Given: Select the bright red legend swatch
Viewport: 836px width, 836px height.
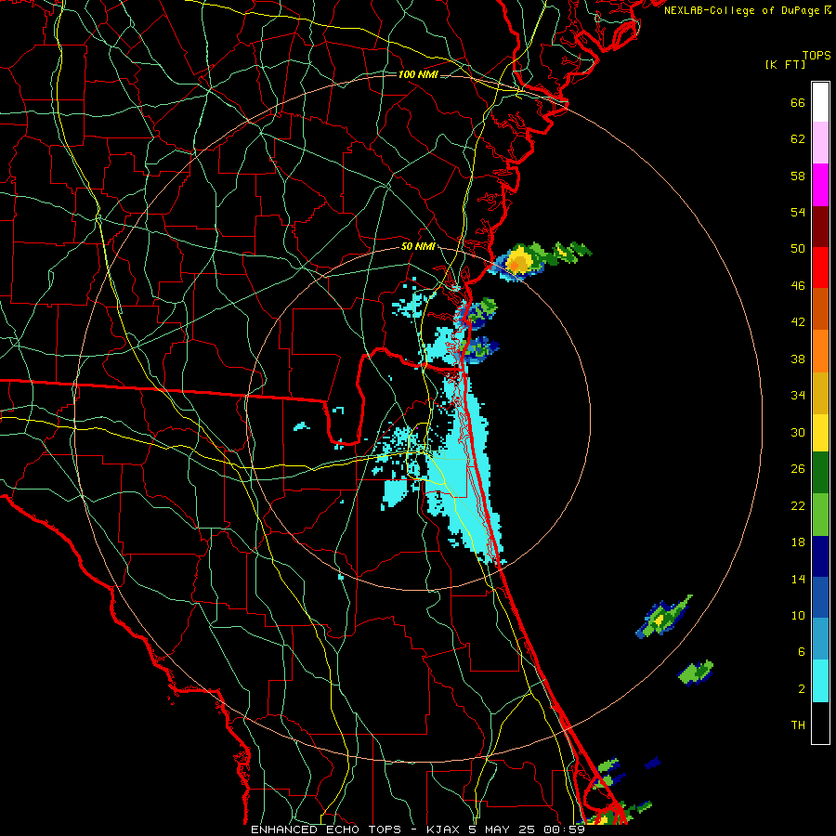Looking at the screenshot, I should pos(820,268).
